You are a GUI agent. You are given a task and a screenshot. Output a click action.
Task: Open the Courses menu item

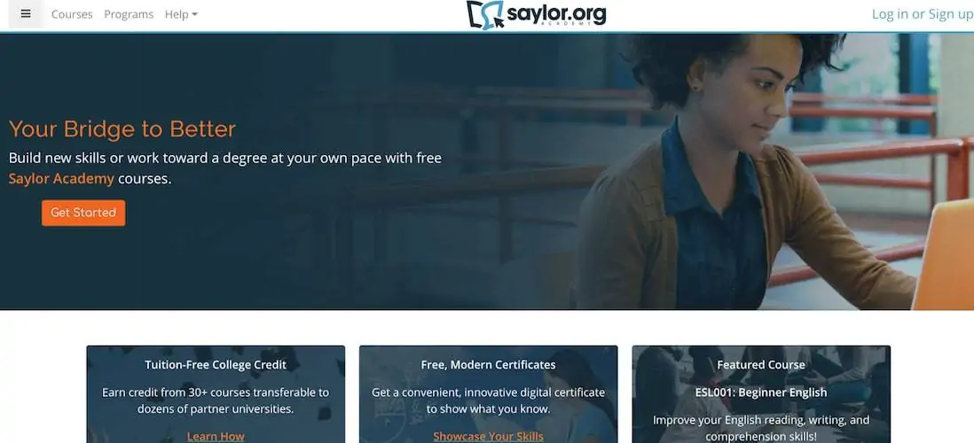(x=72, y=14)
